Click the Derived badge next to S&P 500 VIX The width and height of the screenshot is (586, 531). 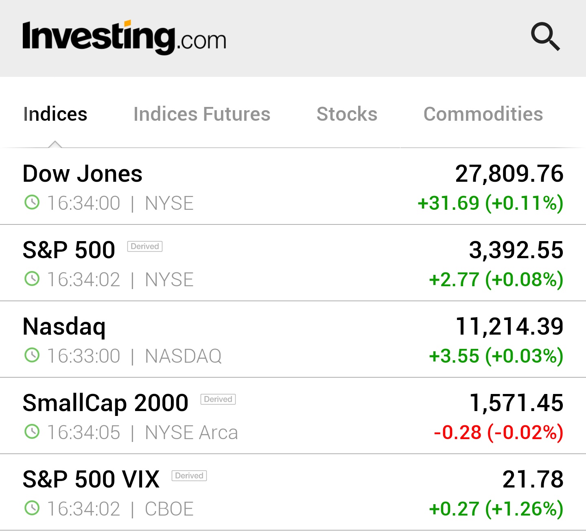coord(189,476)
